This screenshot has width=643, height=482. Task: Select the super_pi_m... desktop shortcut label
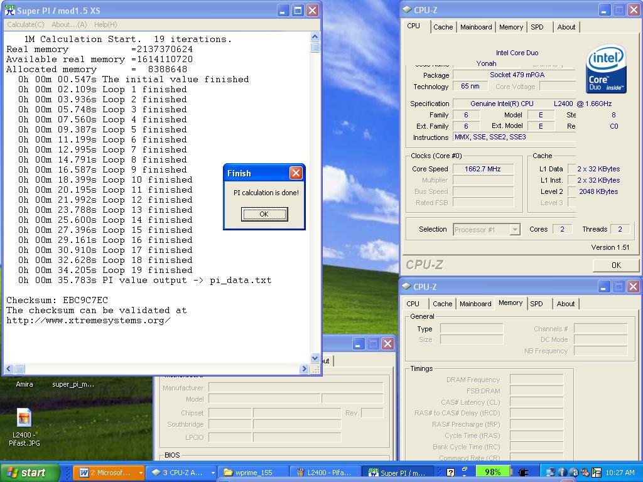click(73, 385)
